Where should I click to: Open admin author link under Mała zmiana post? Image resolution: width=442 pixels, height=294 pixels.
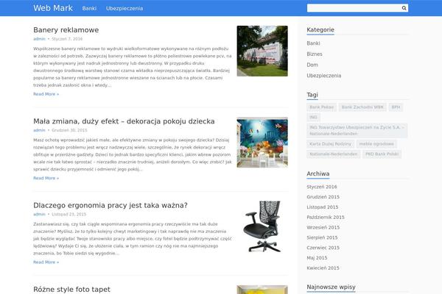pos(39,130)
